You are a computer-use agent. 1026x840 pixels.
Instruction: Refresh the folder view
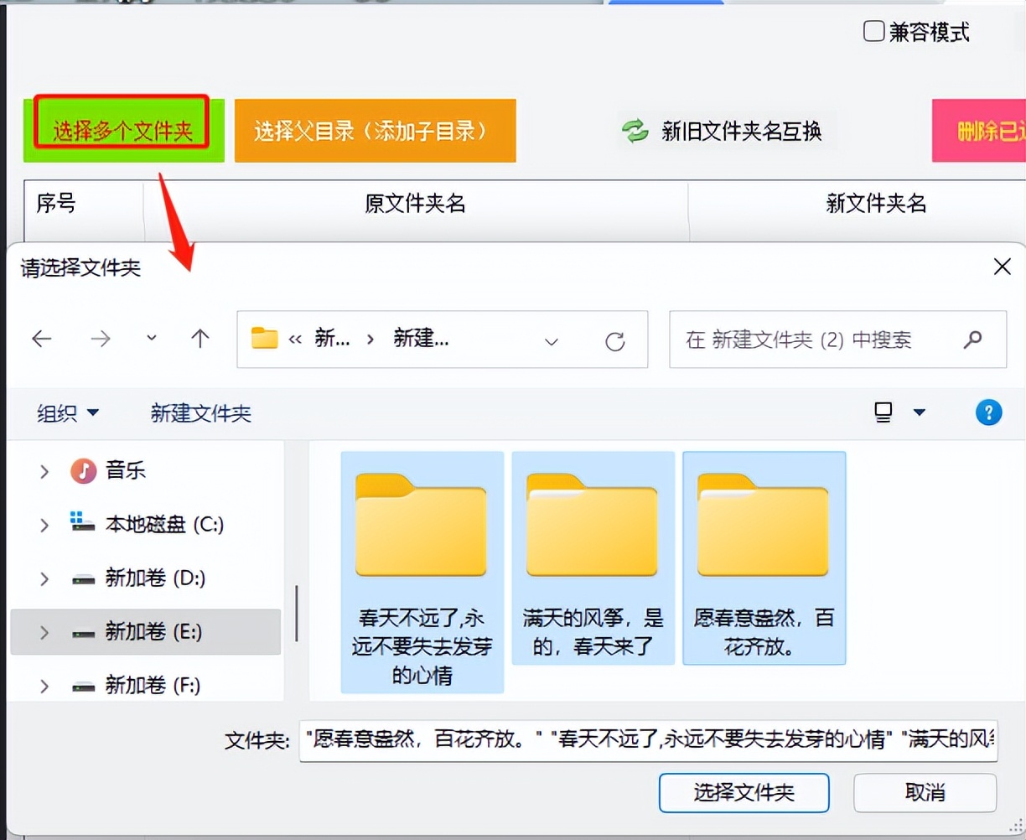616,340
